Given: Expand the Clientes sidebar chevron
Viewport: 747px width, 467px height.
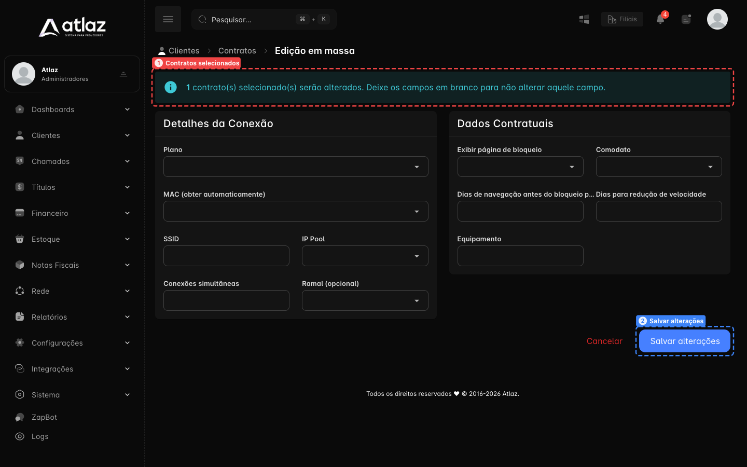Looking at the screenshot, I should [127, 135].
